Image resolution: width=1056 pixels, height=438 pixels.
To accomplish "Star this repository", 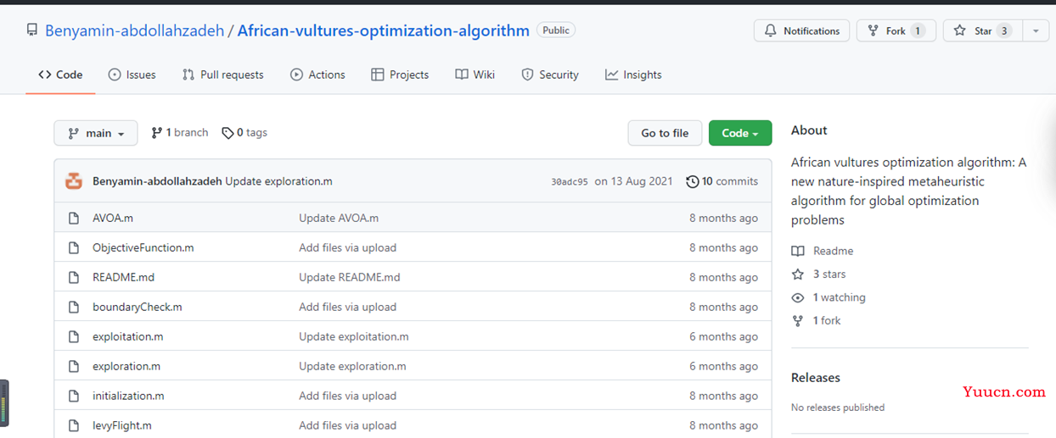I will [983, 30].
